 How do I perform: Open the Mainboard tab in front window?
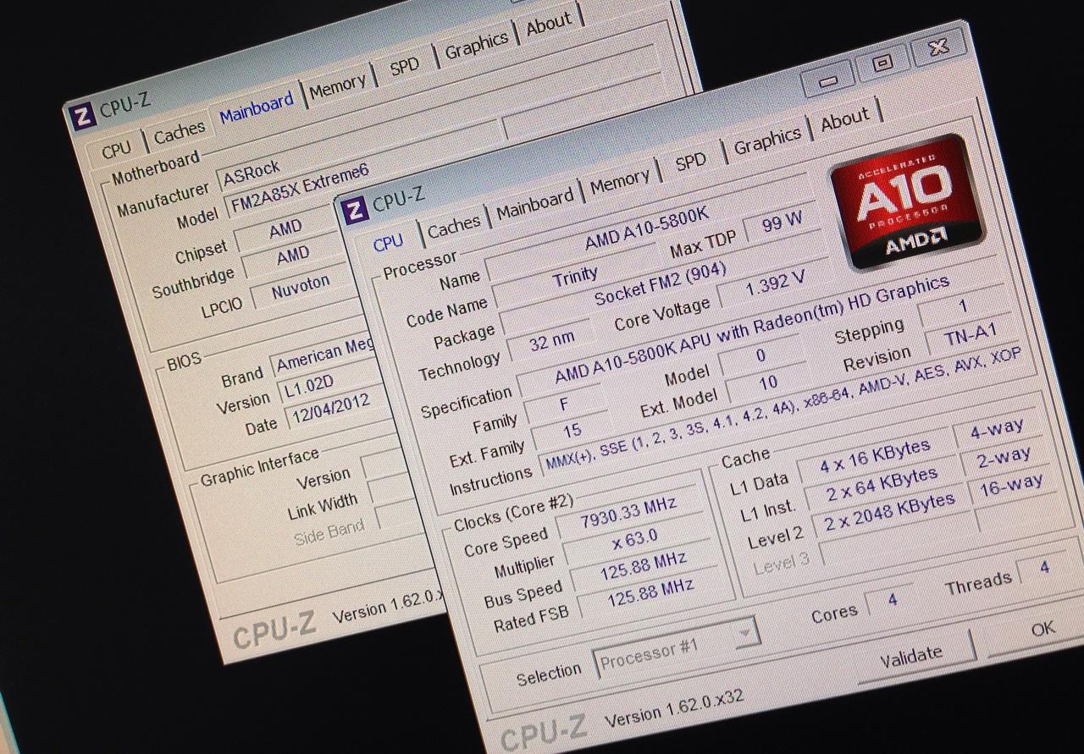tap(534, 205)
